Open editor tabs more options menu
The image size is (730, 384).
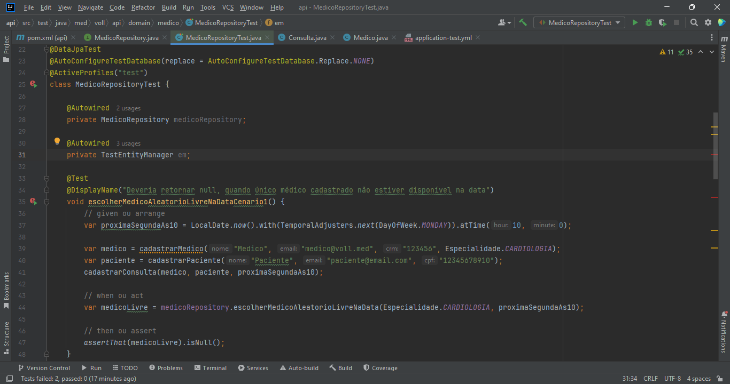712,38
